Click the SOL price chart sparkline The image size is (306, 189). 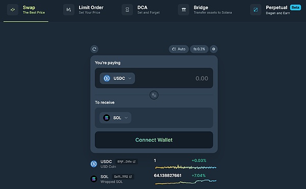[186, 181]
